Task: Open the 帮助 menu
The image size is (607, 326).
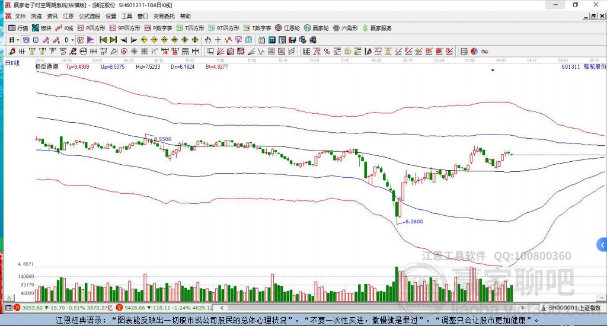Action: tap(186, 16)
